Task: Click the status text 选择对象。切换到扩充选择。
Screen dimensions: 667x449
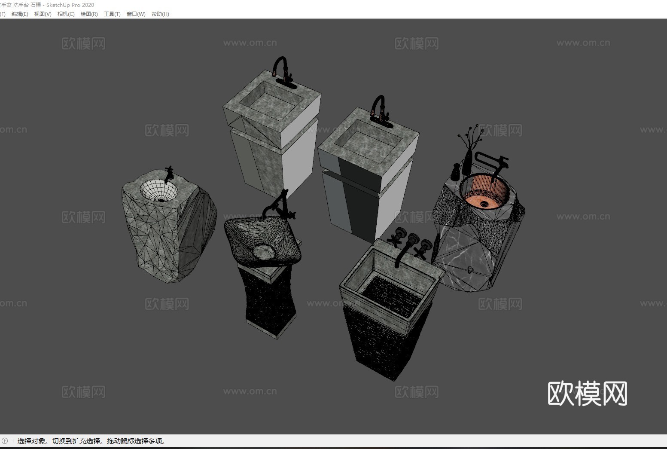Action: click(61, 441)
